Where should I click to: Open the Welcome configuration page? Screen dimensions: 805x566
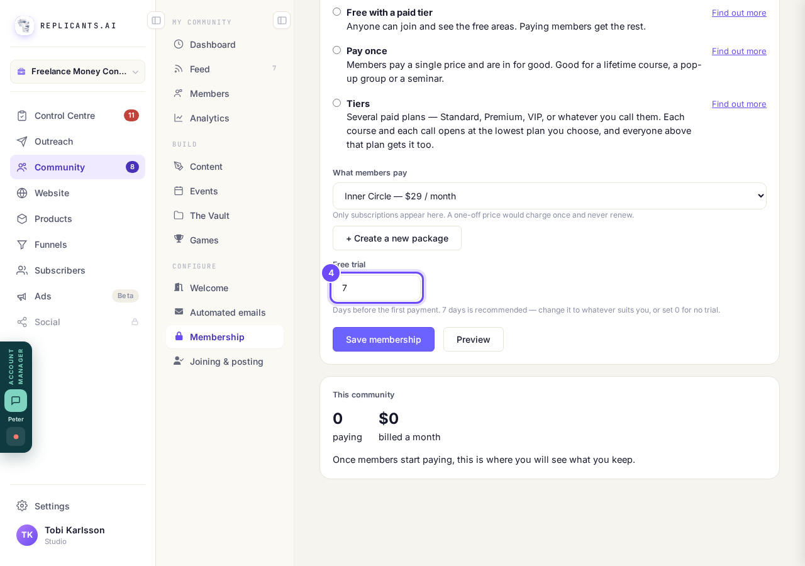225,288
